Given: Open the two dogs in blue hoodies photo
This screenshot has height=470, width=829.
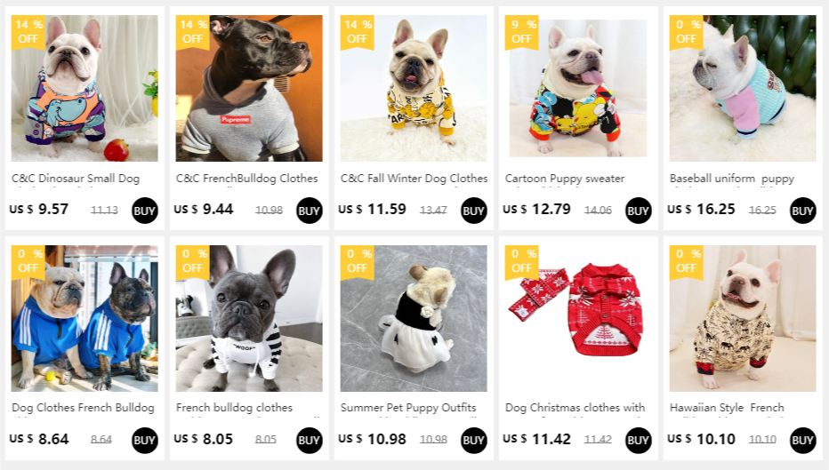Looking at the screenshot, I should [x=85, y=318].
